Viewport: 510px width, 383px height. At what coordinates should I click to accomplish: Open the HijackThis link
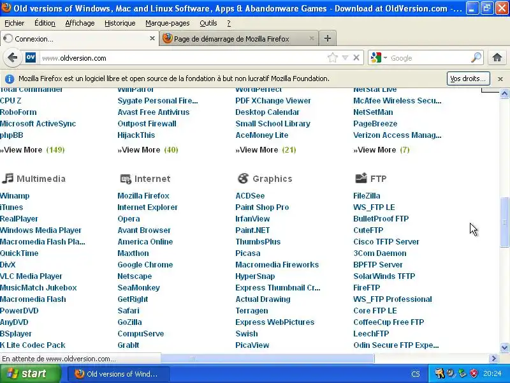click(x=136, y=135)
